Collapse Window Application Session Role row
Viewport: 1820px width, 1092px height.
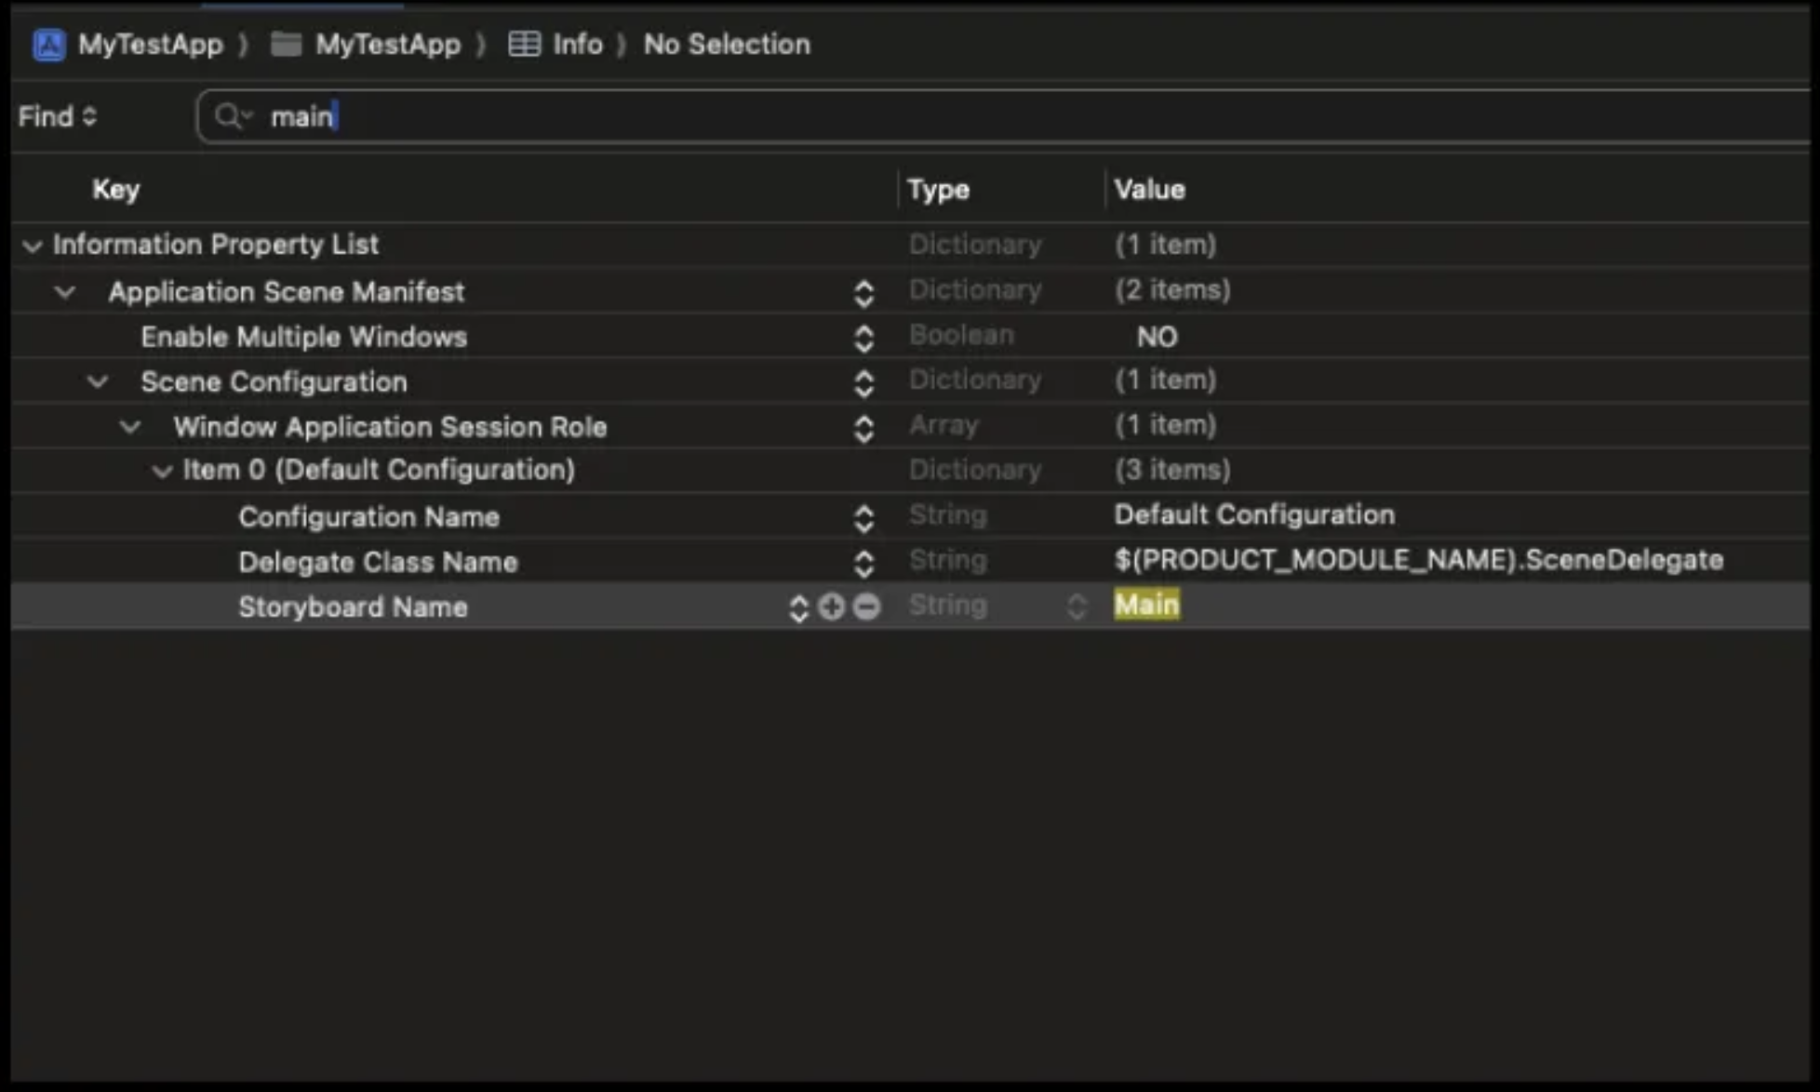pyautogui.click(x=130, y=427)
